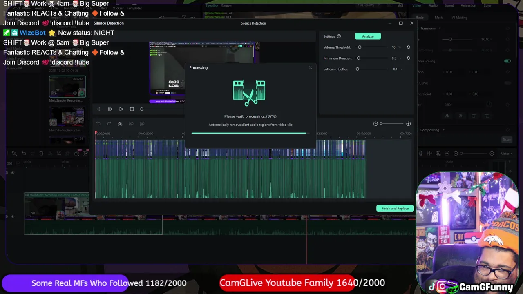523x294 pixels.
Task: Select first media thumbnail in background library
Action: click(67, 87)
